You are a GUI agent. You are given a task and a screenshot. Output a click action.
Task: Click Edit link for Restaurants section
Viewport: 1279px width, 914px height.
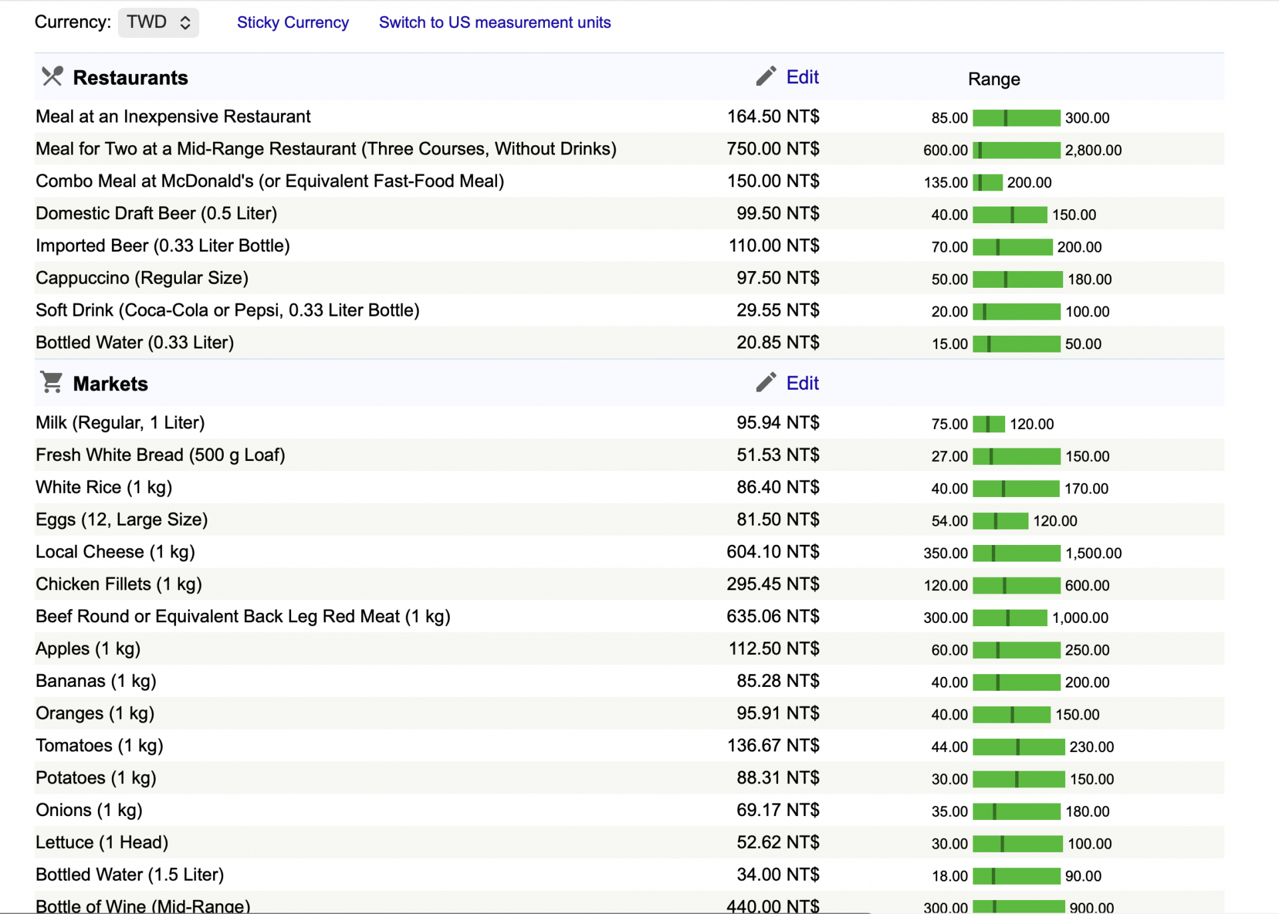coord(802,77)
